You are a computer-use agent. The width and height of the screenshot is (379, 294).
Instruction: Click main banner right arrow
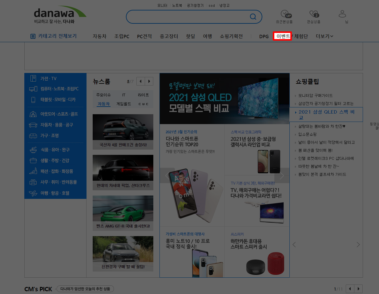282,175
